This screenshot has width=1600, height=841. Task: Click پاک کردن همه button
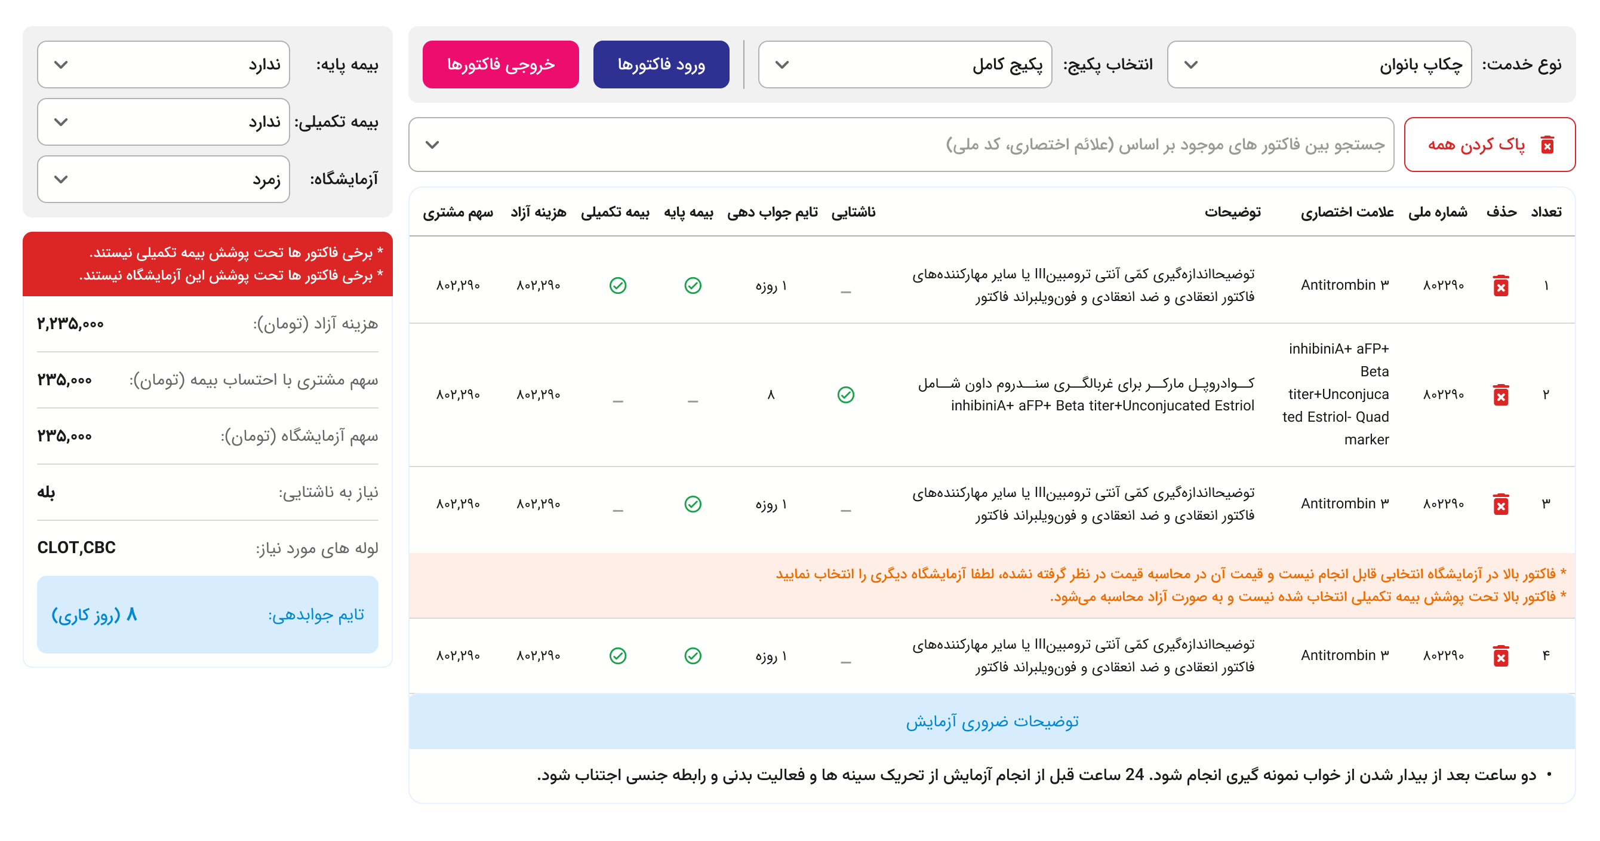1490,145
